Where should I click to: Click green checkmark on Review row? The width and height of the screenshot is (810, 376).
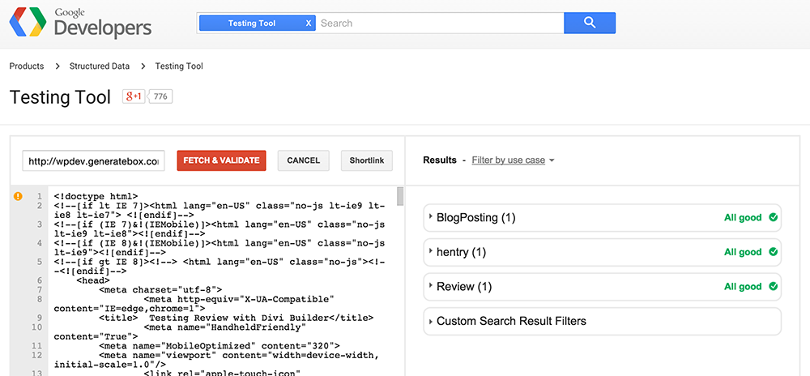pyautogui.click(x=773, y=287)
